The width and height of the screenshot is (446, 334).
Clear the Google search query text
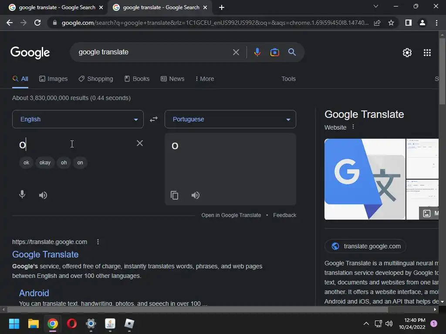pyautogui.click(x=236, y=52)
